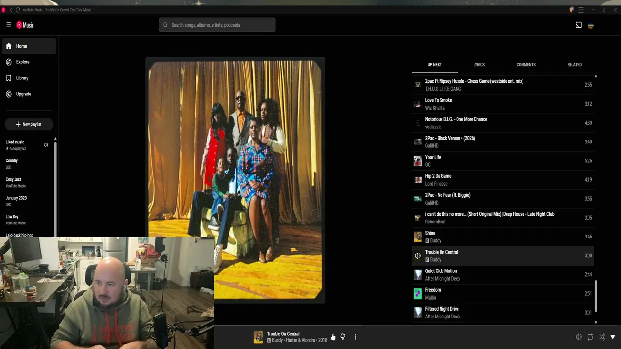The height and width of the screenshot is (349, 621).
Task: Click the Trouble On Central thumbnail in player bar
Action: (258, 337)
